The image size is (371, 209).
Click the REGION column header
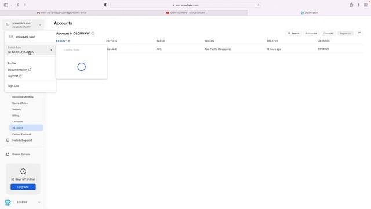click(209, 41)
